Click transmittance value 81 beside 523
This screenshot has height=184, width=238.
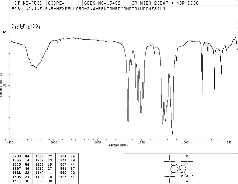[x=73, y=177]
